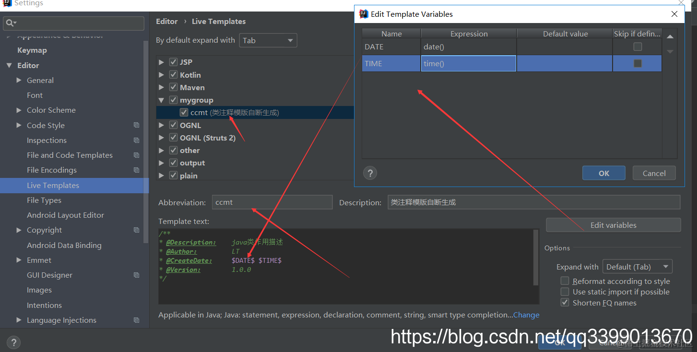This screenshot has height=352, width=697.
Task: Expand the other template group
Action: coord(161,150)
